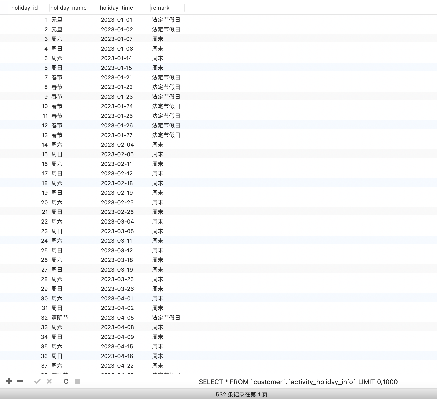Select date cell 2023-01-25
Screen dimensions: 437x399
[117, 116]
